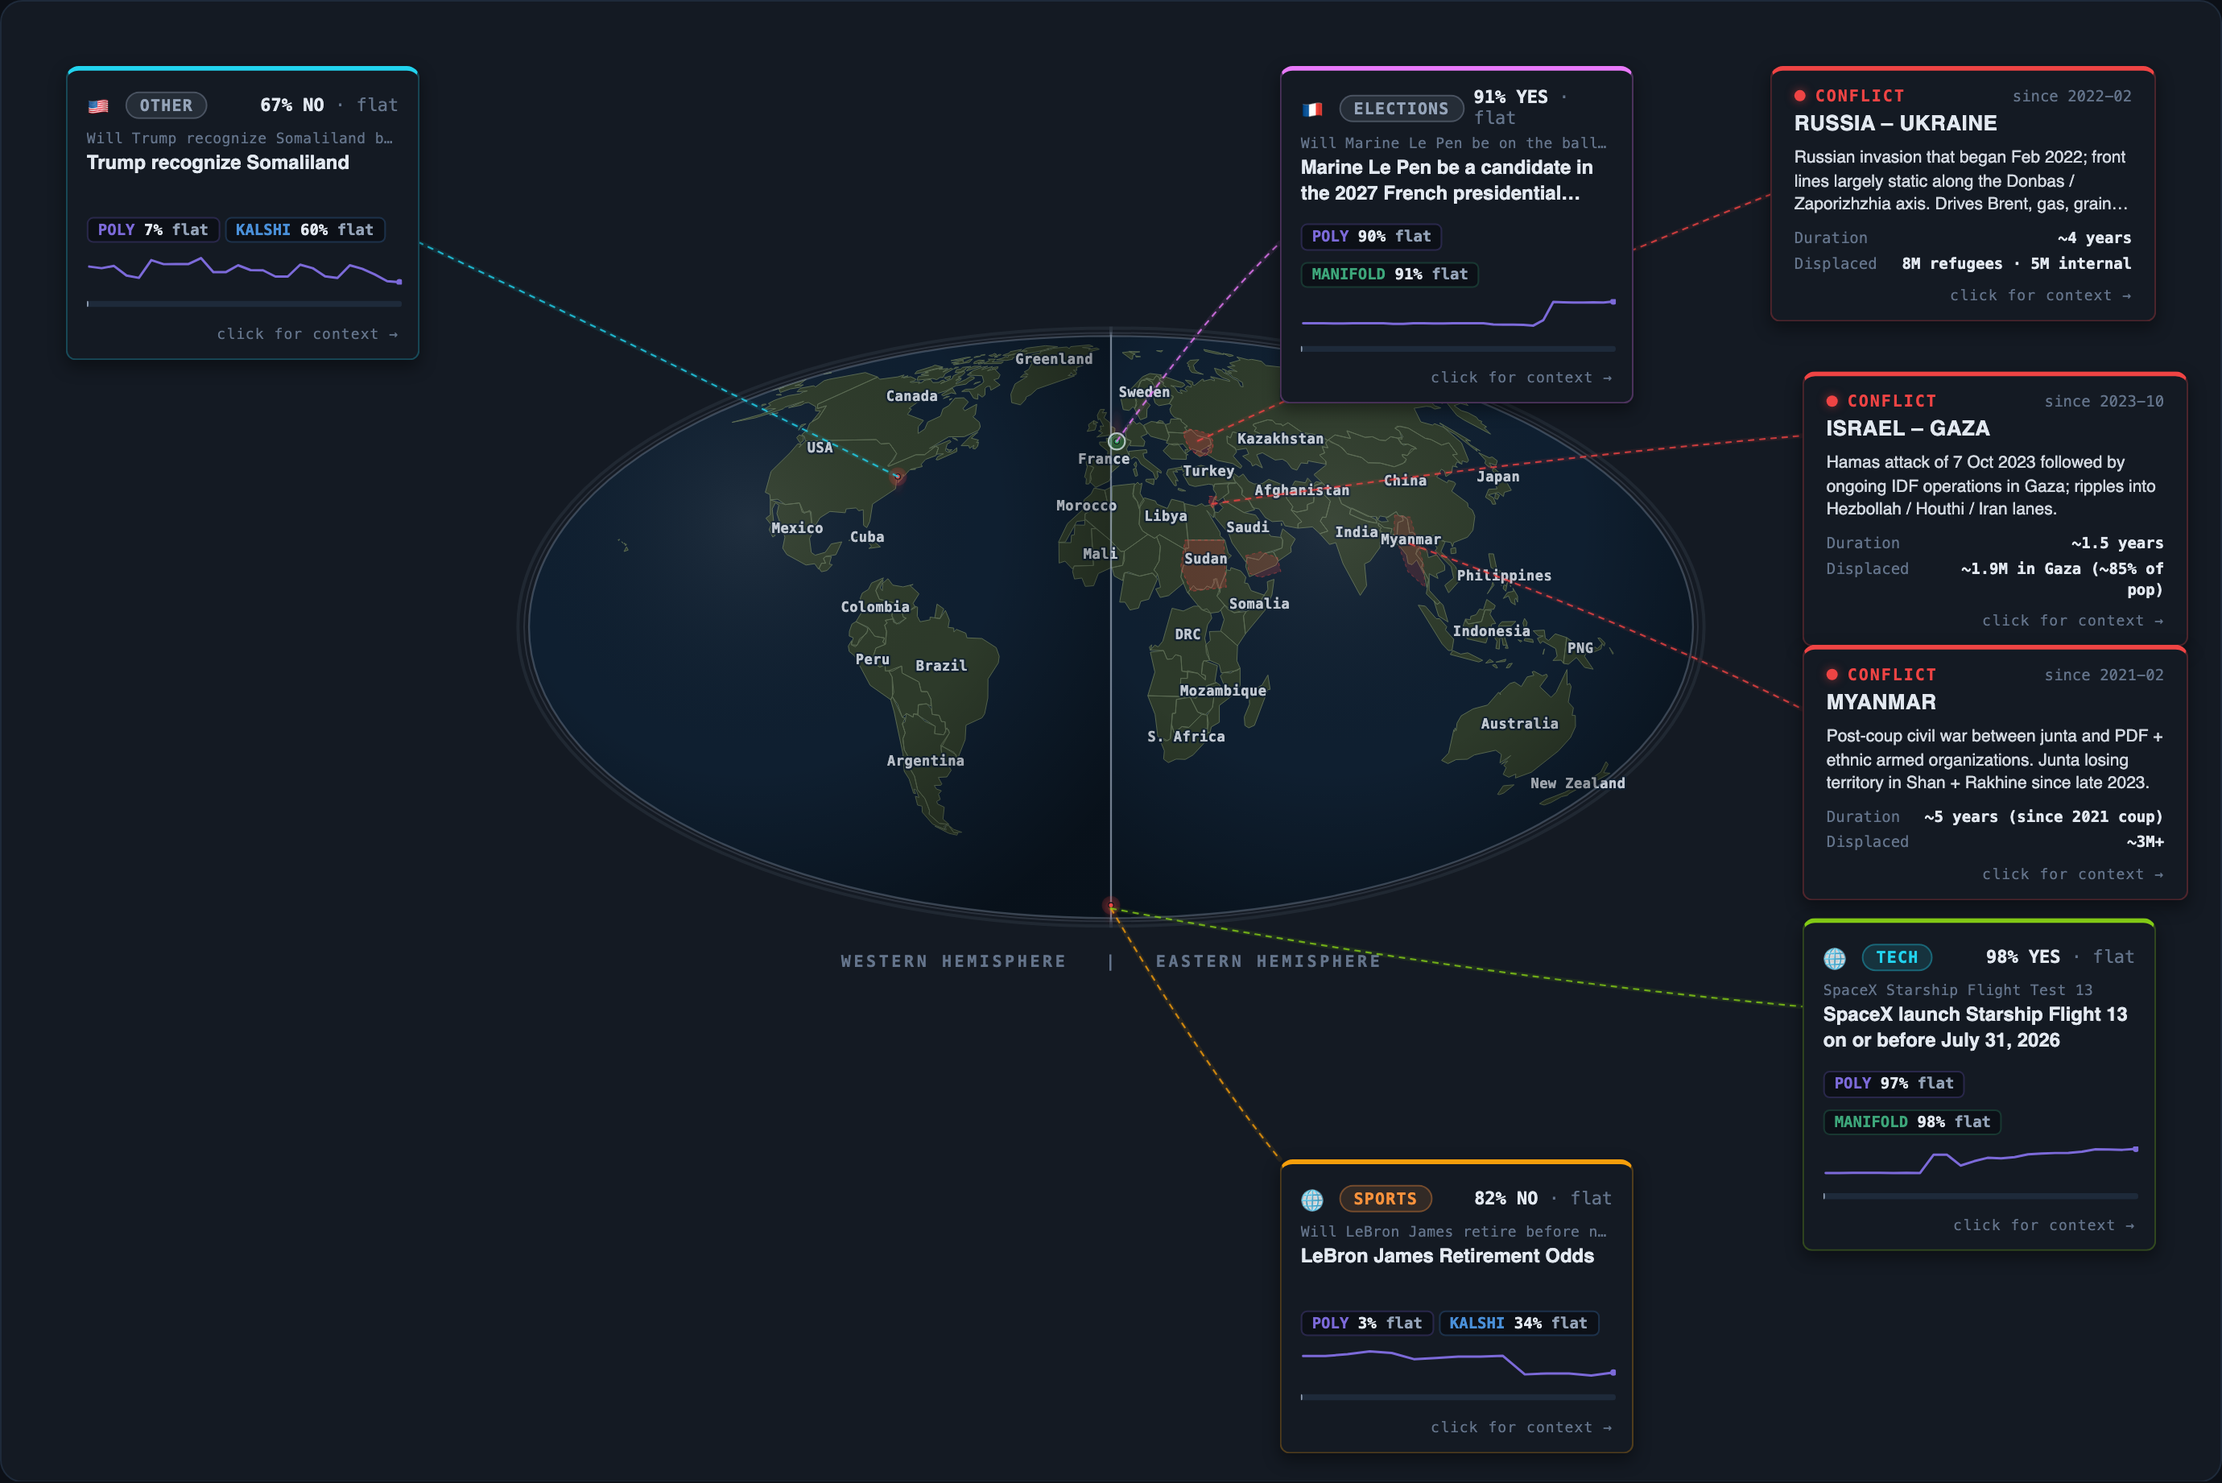Click the red marker on the US east coast
2222x1483 pixels.
point(898,476)
